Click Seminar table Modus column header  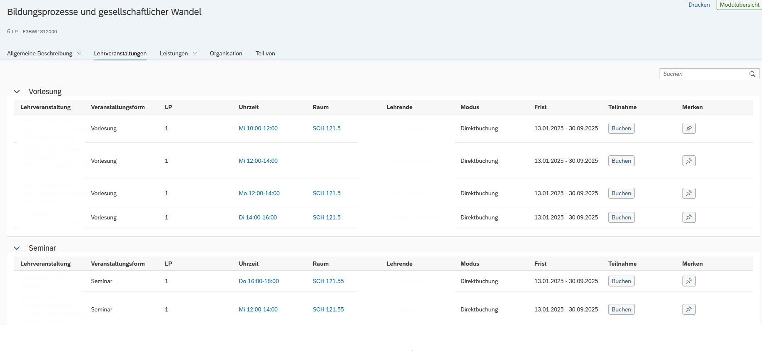tap(470, 264)
